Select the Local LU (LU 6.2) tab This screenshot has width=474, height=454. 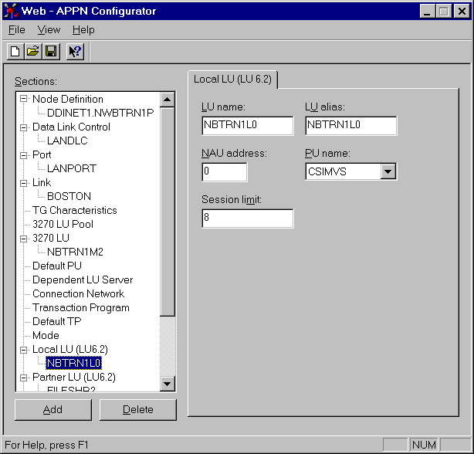232,80
